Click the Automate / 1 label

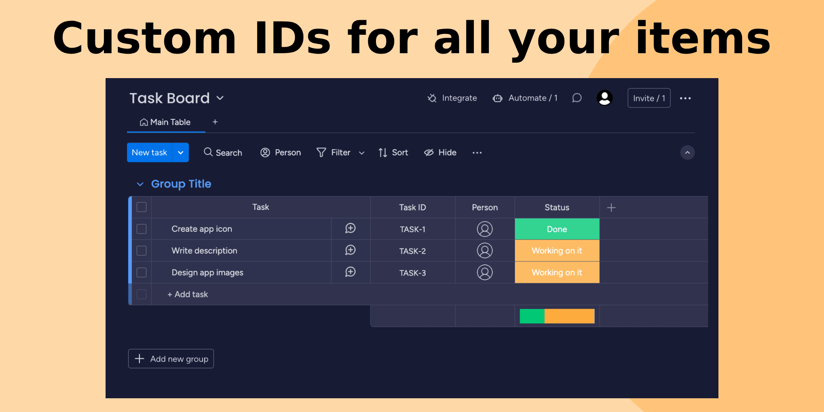click(533, 98)
